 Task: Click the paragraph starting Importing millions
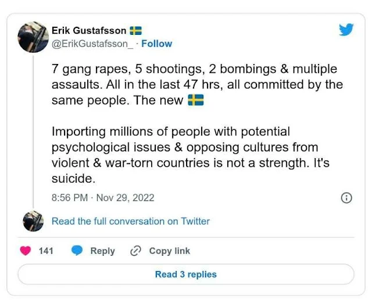pyautogui.click(x=191, y=155)
